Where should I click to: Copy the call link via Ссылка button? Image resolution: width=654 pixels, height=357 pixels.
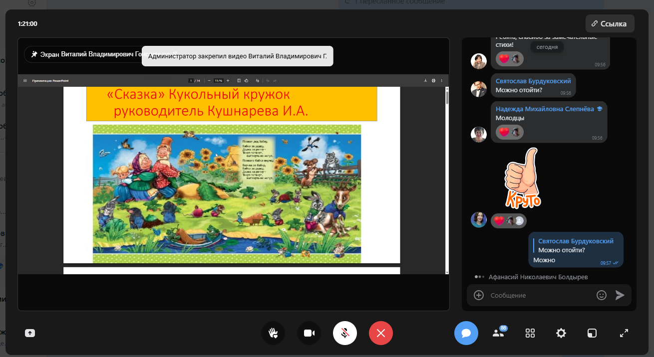tap(610, 23)
